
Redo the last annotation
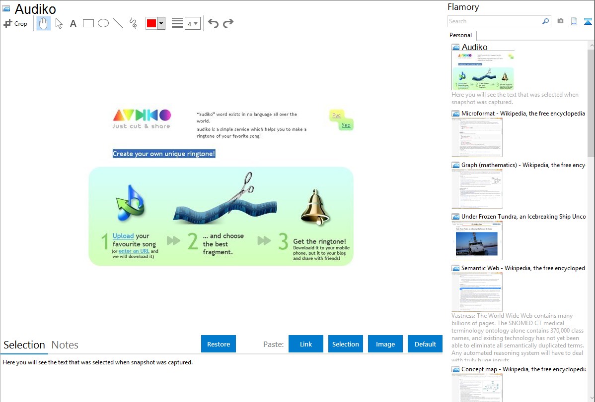[228, 23]
